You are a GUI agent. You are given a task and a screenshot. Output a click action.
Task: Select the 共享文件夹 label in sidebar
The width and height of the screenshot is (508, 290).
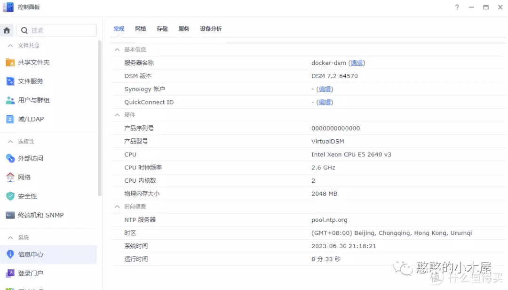[34, 62]
